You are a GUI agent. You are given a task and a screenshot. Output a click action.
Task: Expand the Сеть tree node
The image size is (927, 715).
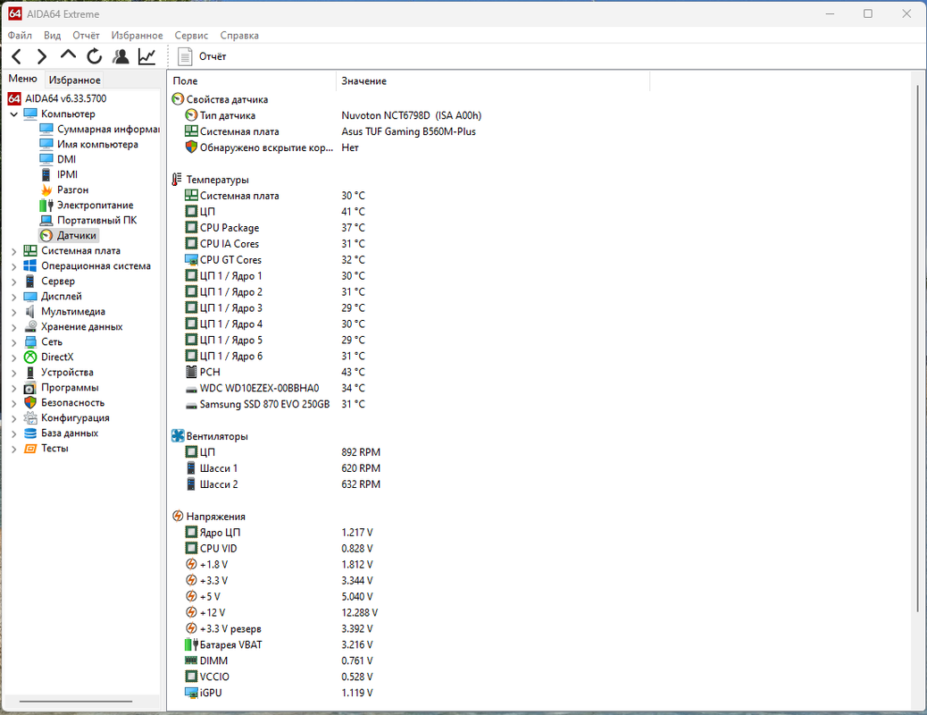(13, 342)
